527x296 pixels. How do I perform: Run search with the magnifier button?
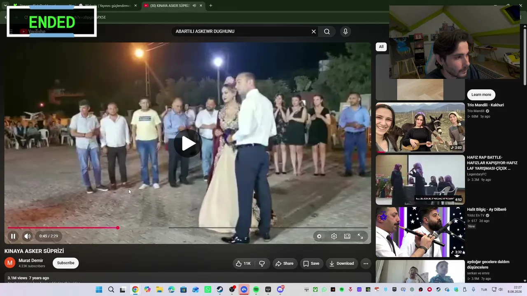[327, 32]
